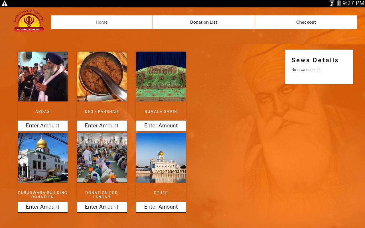Go to the Checkout tab
This screenshot has width=365, height=228.
pyautogui.click(x=306, y=22)
